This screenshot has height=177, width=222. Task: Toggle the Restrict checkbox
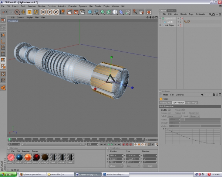(197, 113)
